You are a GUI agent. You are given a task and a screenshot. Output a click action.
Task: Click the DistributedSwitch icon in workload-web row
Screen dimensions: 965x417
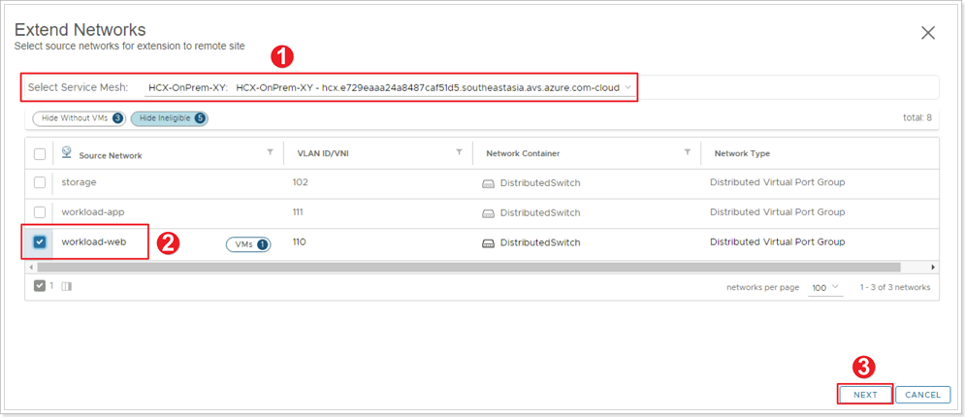point(488,243)
